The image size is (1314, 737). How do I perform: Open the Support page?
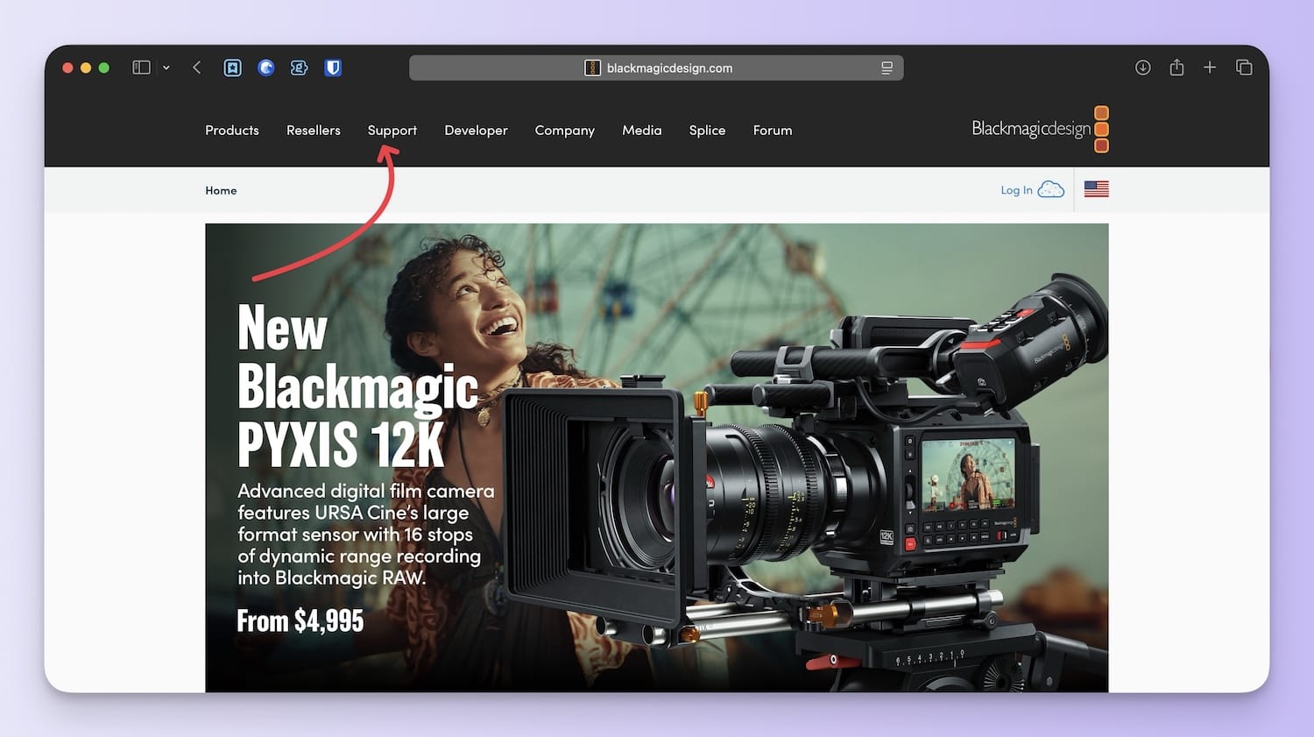(x=392, y=131)
